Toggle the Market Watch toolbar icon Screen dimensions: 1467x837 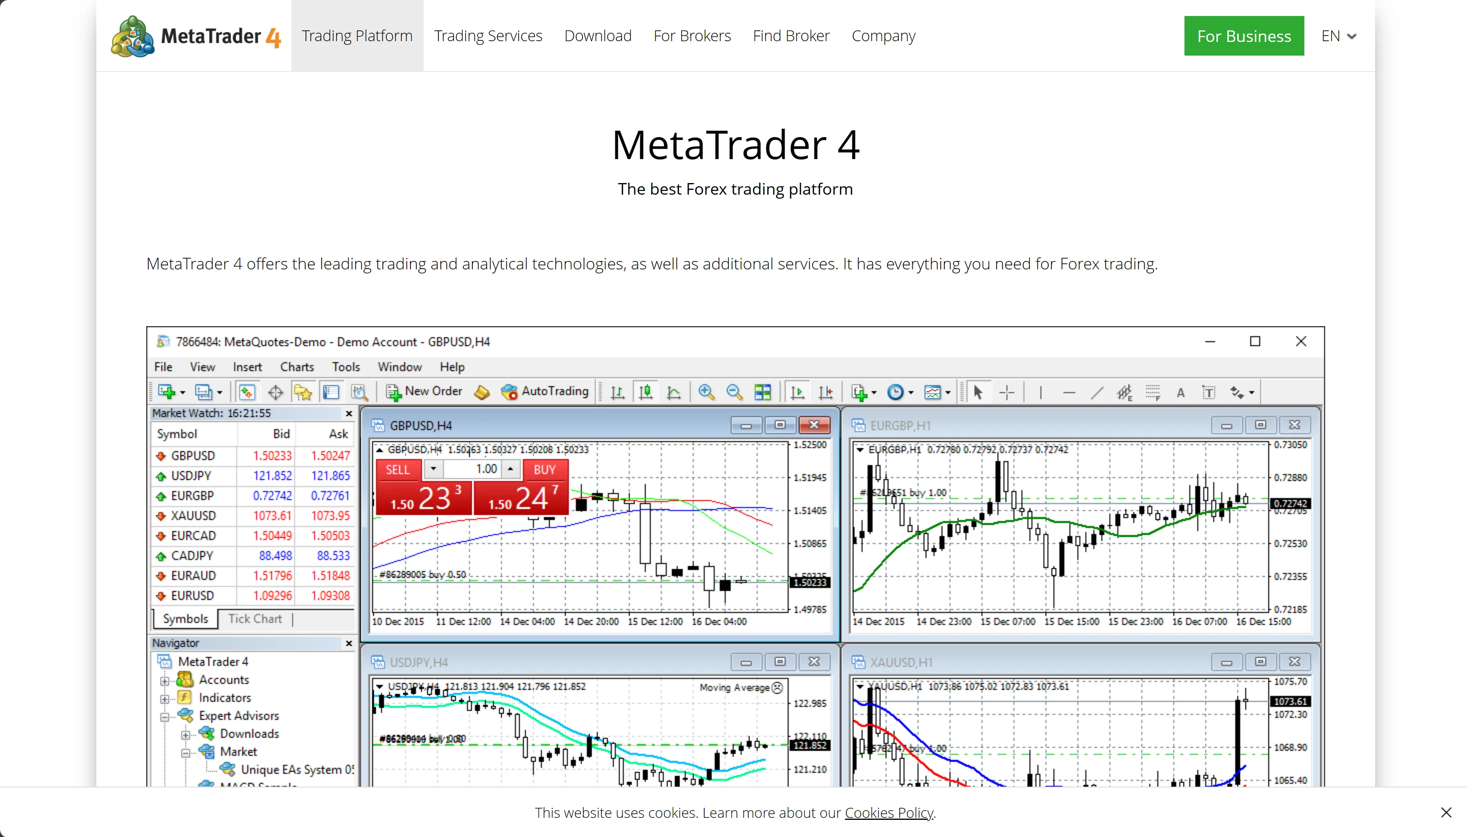pos(247,392)
